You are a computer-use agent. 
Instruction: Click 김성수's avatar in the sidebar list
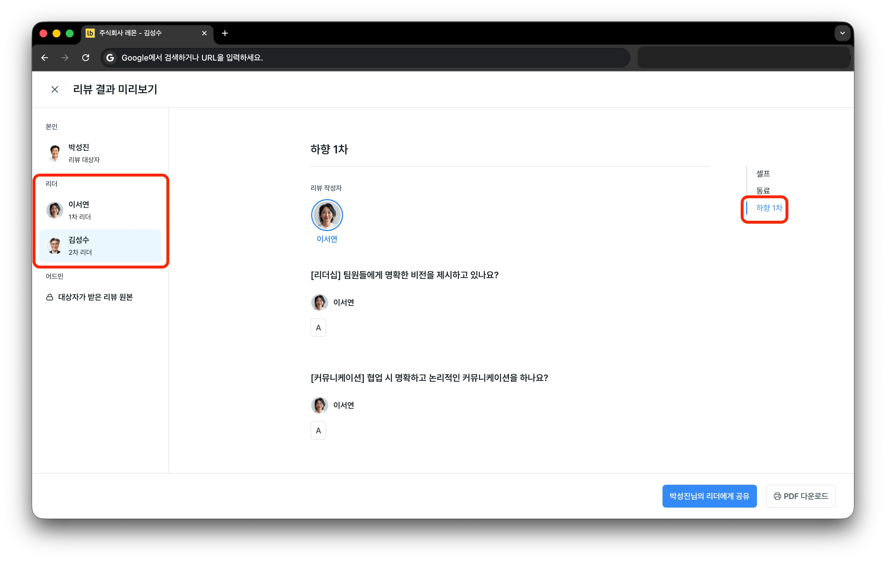point(55,246)
